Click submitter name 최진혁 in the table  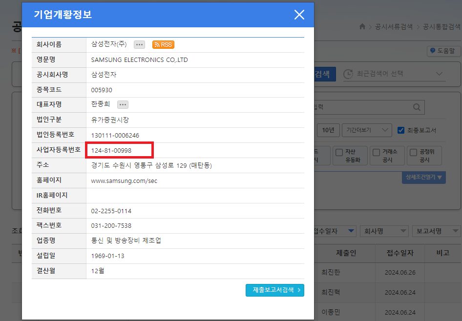[x=331, y=292]
